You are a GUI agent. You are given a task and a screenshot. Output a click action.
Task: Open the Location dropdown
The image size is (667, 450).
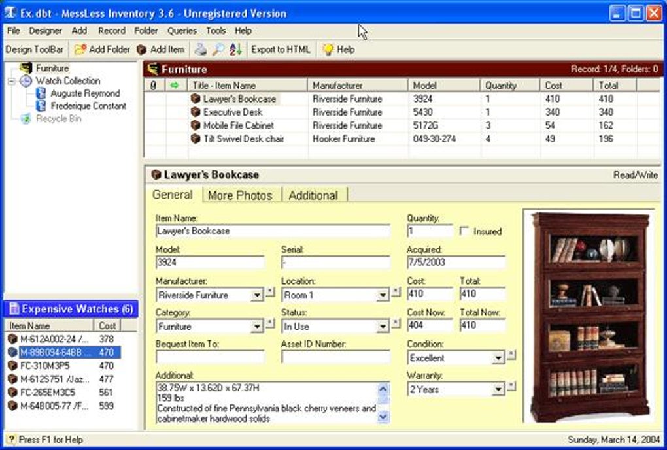[x=383, y=295]
